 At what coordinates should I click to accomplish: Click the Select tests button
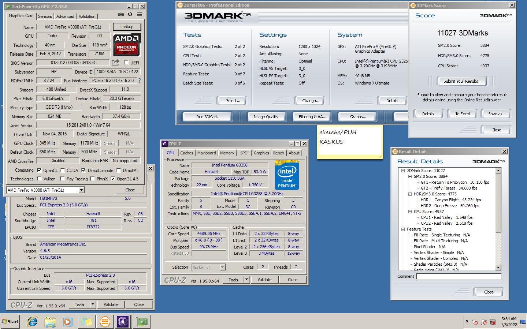(233, 101)
